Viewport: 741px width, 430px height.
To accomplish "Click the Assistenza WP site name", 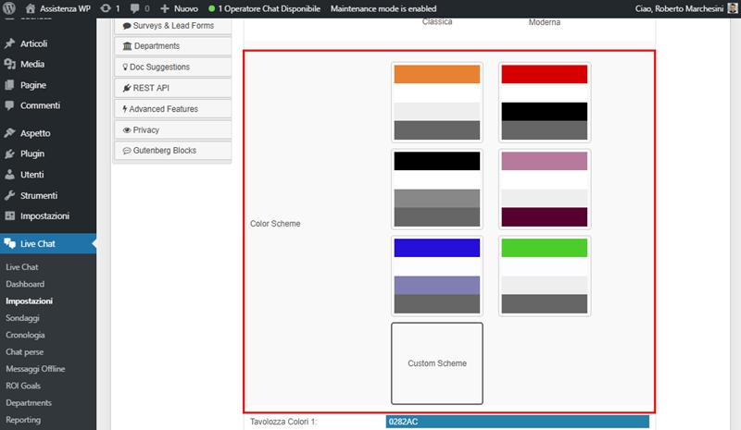I will (65, 8).
